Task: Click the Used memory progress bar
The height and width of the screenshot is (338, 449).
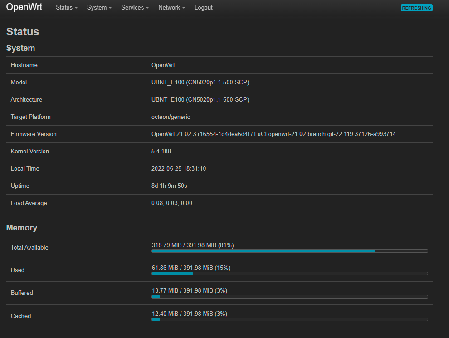Action: click(x=289, y=273)
